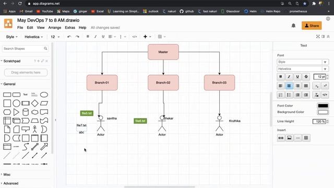Select the ellipse shape in General

(44, 95)
